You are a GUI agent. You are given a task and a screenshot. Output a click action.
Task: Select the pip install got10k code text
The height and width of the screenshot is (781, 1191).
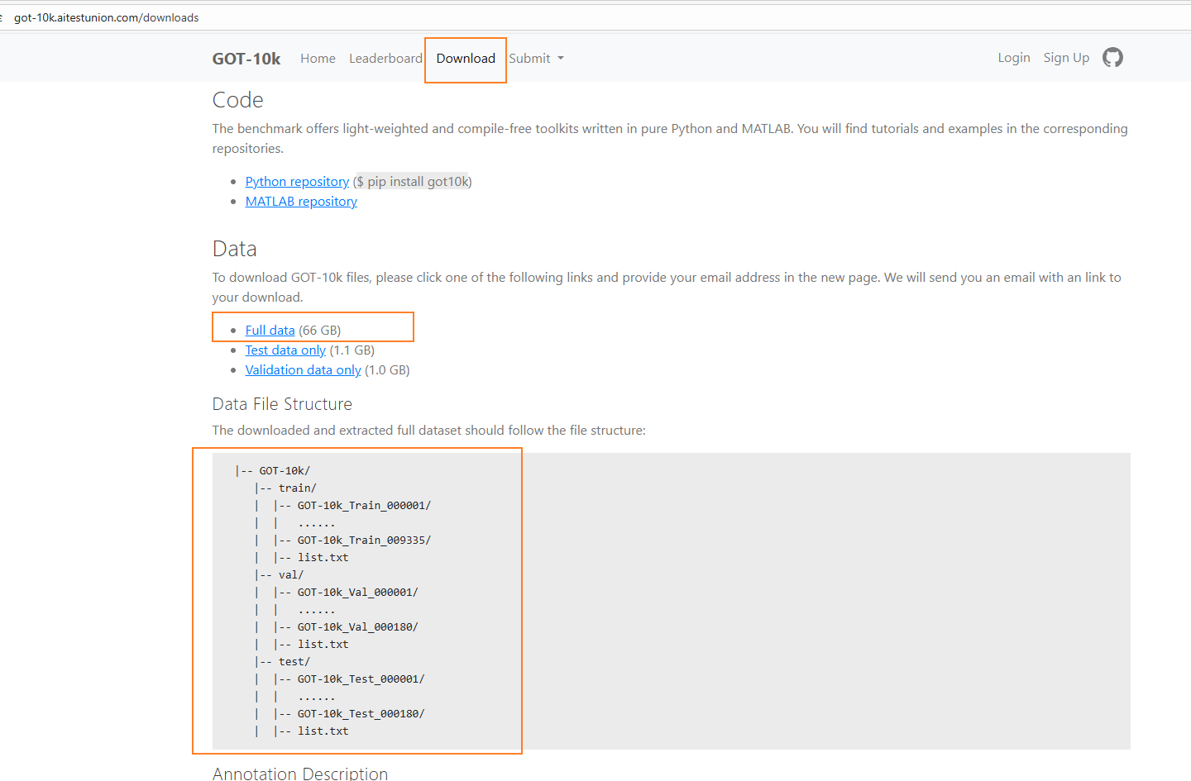coord(413,182)
